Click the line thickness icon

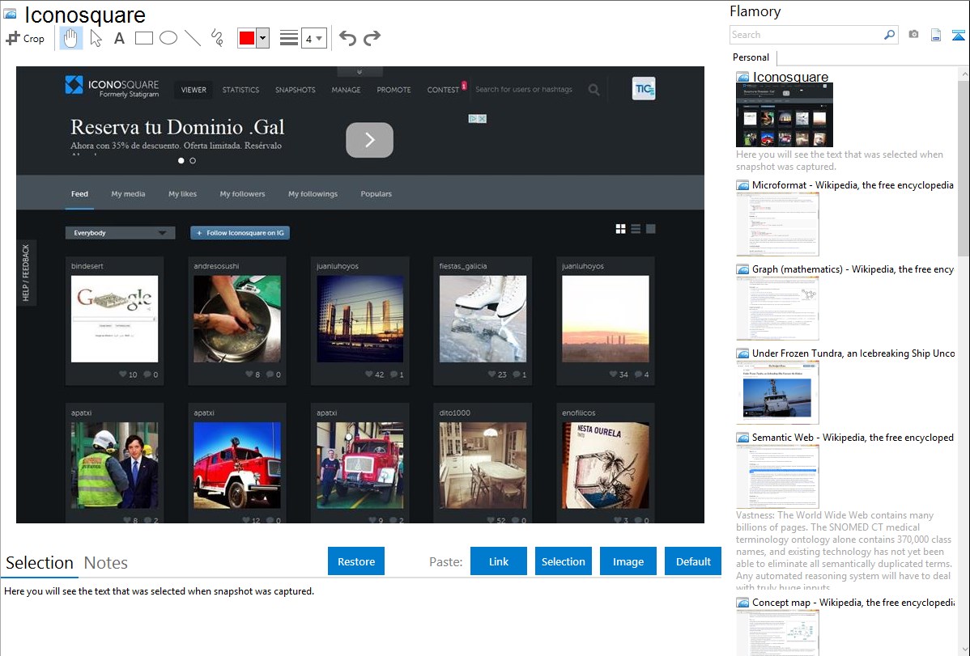[288, 38]
